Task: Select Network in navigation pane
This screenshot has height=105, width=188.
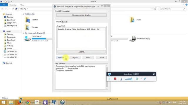Action: [9, 63]
